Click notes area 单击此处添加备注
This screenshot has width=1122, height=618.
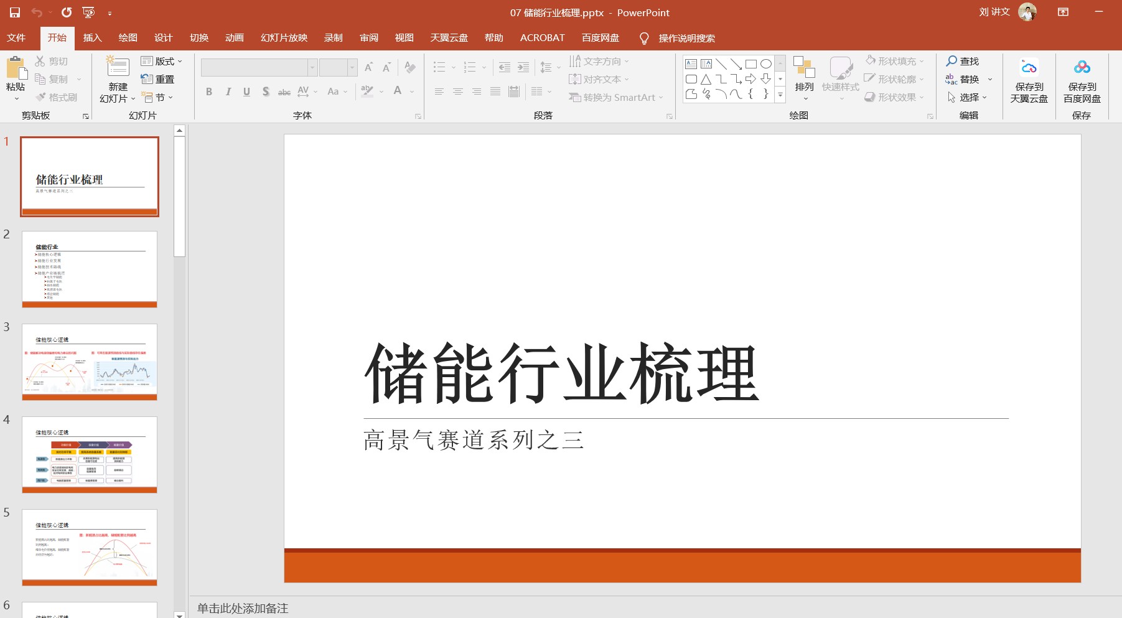tap(243, 608)
